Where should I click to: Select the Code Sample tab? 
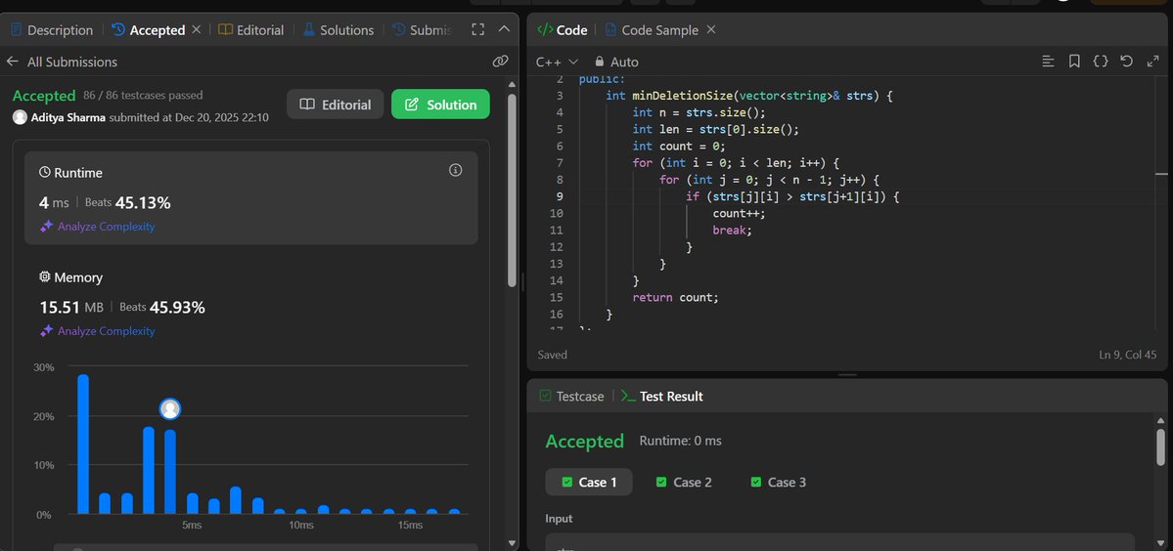click(x=651, y=30)
